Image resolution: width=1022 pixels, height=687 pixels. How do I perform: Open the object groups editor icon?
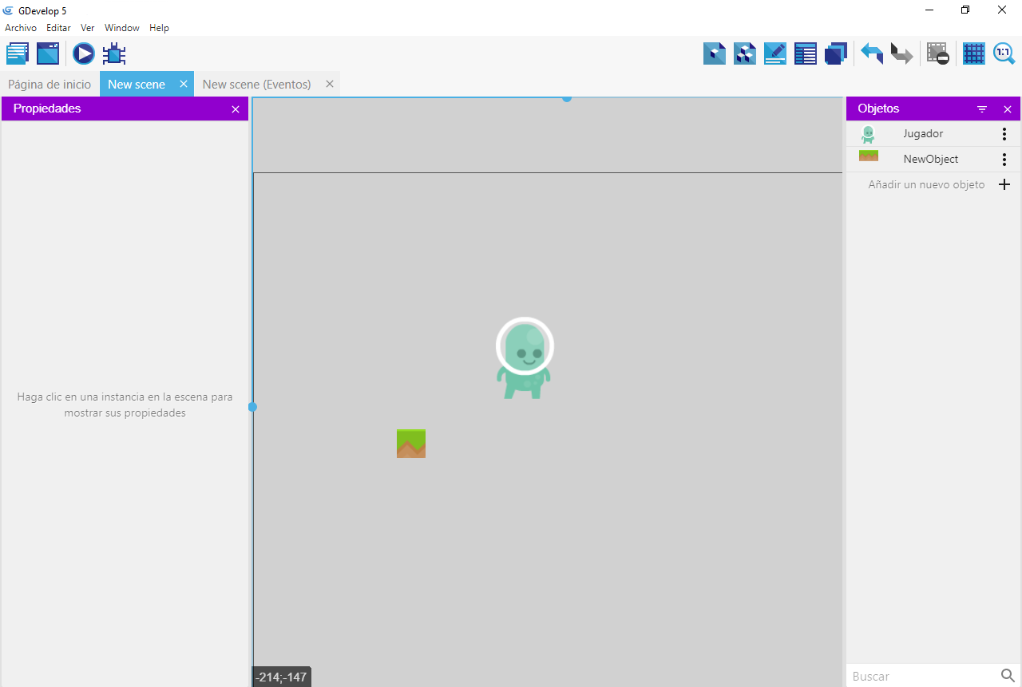pyautogui.click(x=745, y=53)
